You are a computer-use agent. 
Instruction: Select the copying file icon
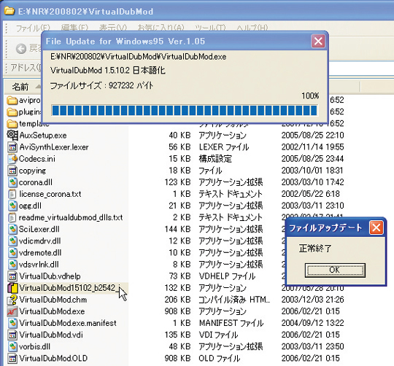point(12,171)
